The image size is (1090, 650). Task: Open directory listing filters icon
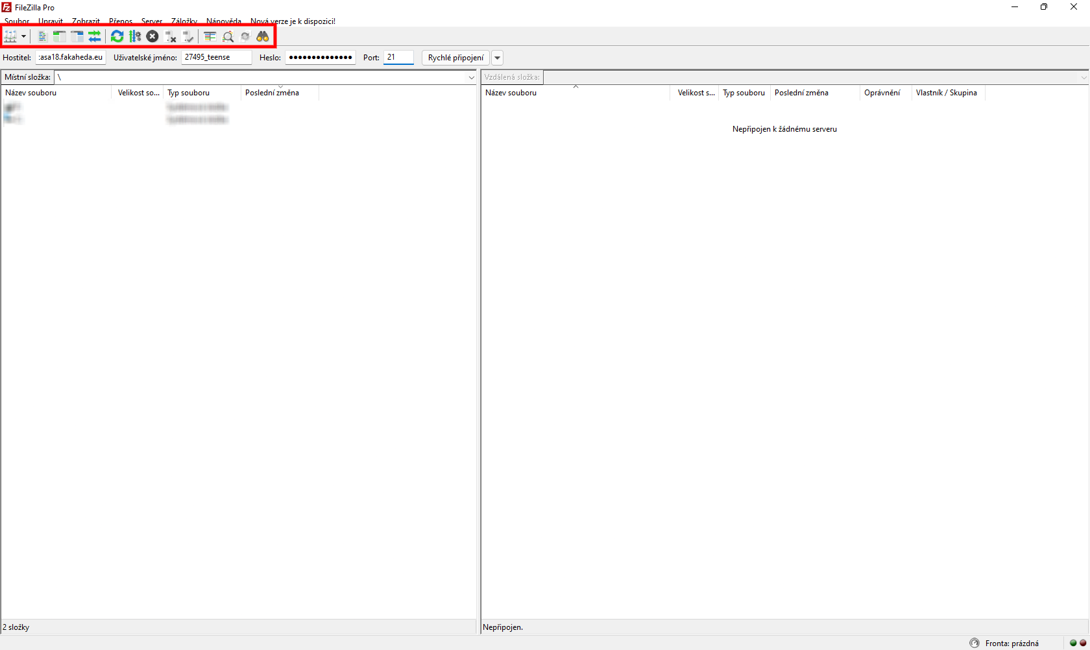[210, 36]
